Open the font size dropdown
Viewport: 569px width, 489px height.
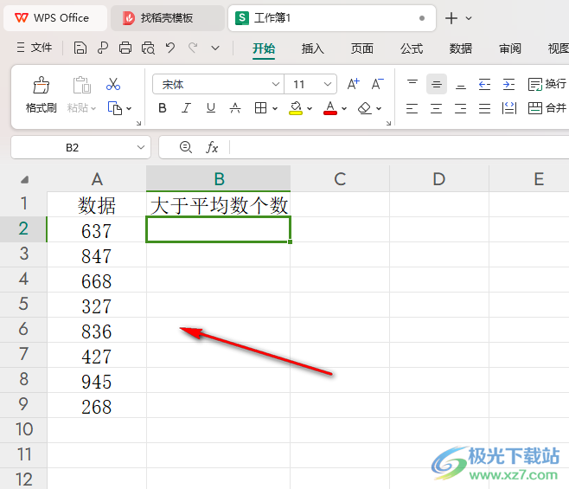328,84
